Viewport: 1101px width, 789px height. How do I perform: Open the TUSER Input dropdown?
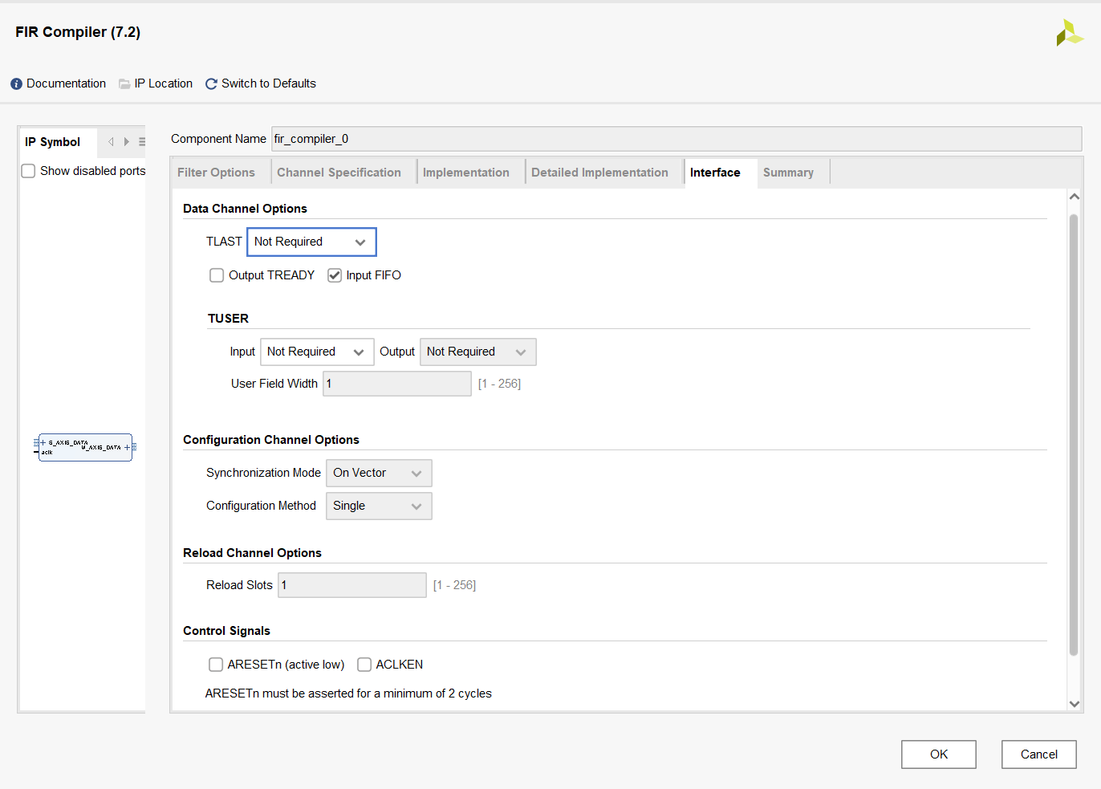click(x=317, y=352)
